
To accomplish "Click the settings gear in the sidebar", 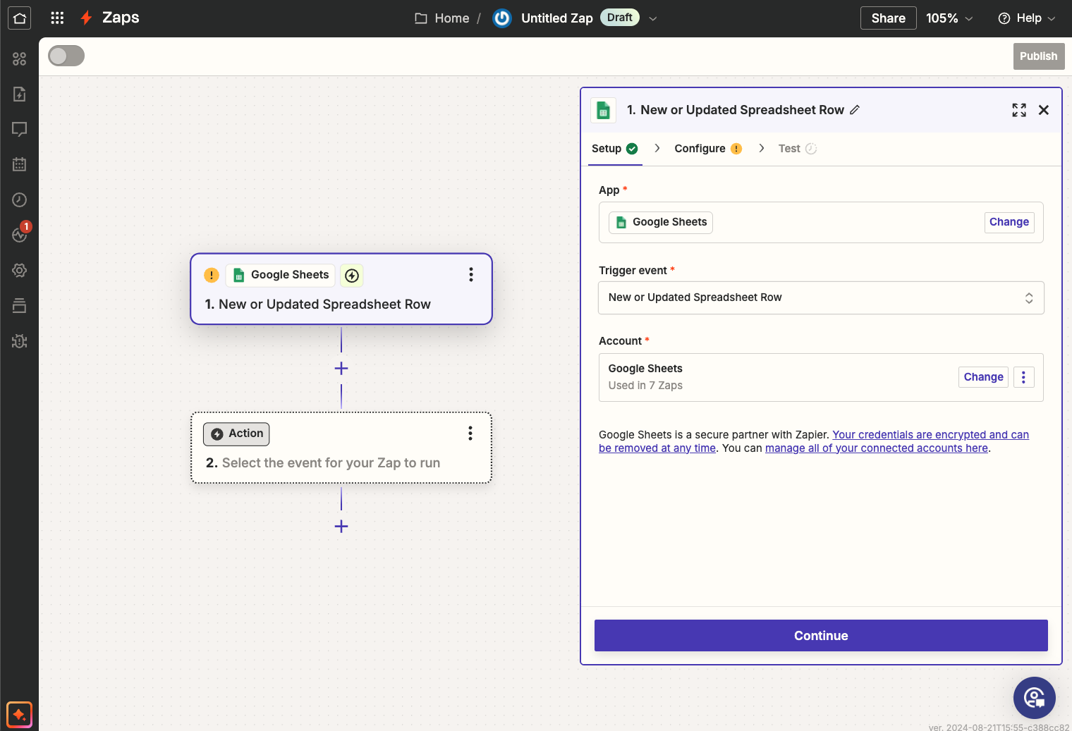I will click(x=19, y=270).
